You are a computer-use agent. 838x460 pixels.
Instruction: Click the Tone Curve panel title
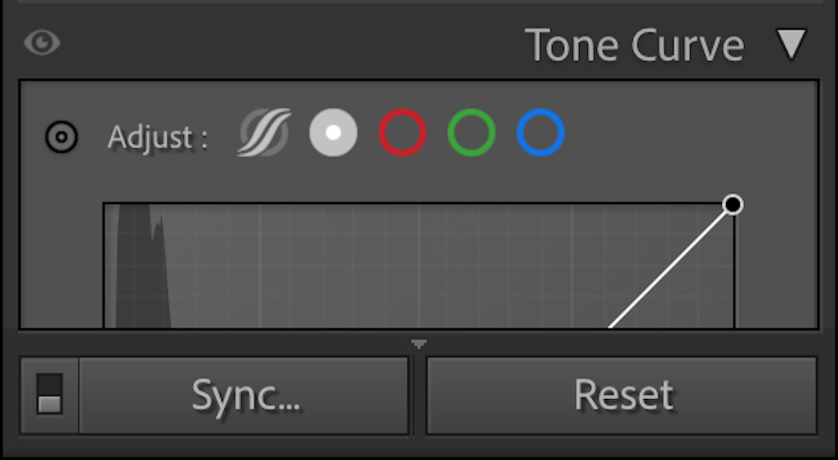(x=634, y=45)
